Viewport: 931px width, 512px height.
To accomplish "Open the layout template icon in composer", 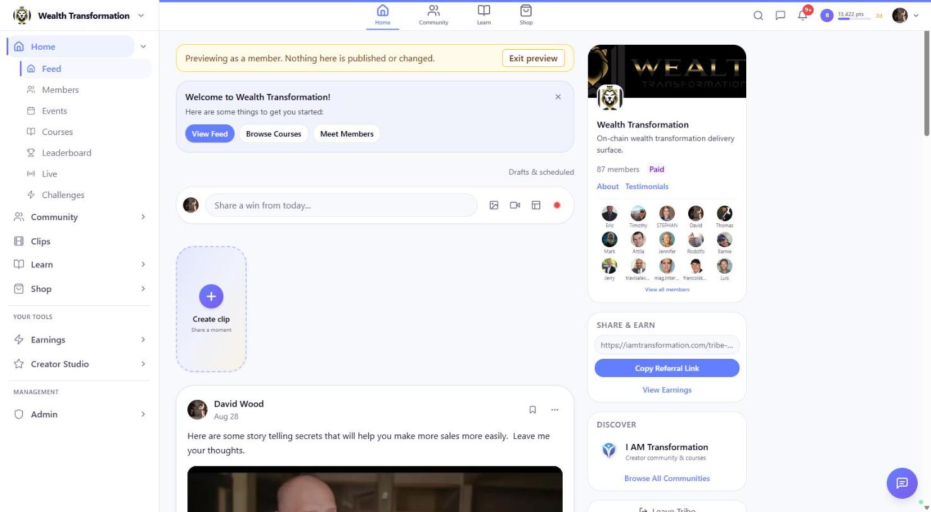I will pos(536,205).
